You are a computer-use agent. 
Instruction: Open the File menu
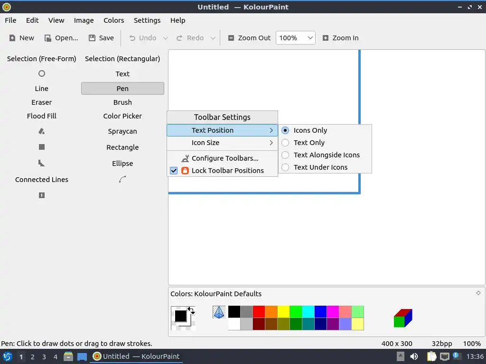[10, 20]
